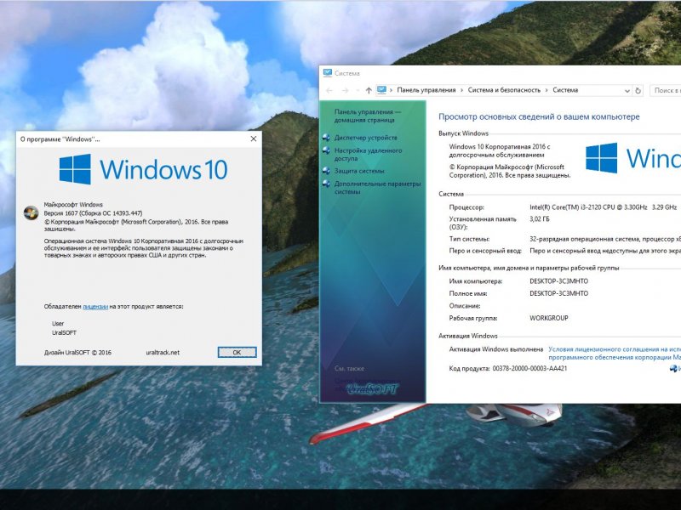Click the forward arrow in System window
The width and height of the screenshot is (681, 510).
[346, 90]
